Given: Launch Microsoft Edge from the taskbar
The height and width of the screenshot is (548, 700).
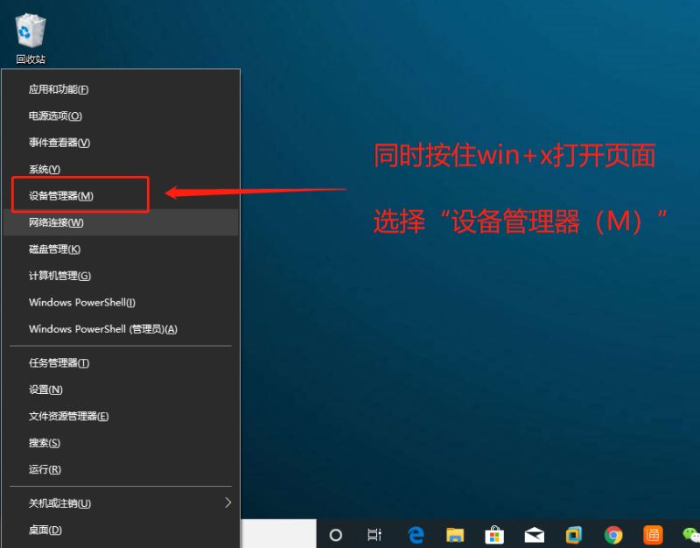Looking at the screenshot, I should click(x=416, y=535).
